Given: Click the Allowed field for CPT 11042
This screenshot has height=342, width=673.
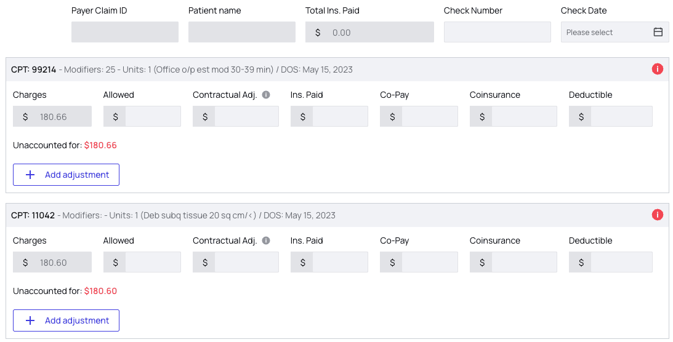Looking at the screenshot, I should [153, 262].
